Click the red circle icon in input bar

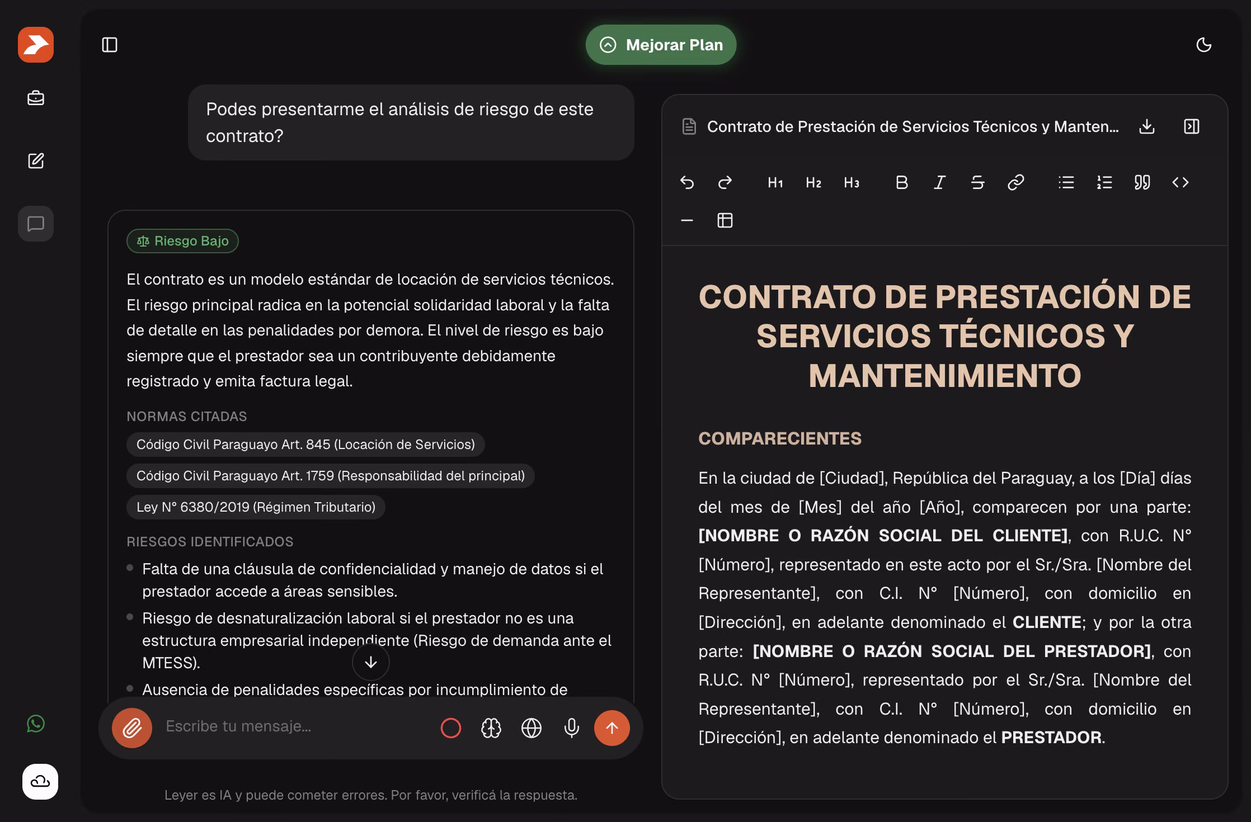click(x=451, y=728)
